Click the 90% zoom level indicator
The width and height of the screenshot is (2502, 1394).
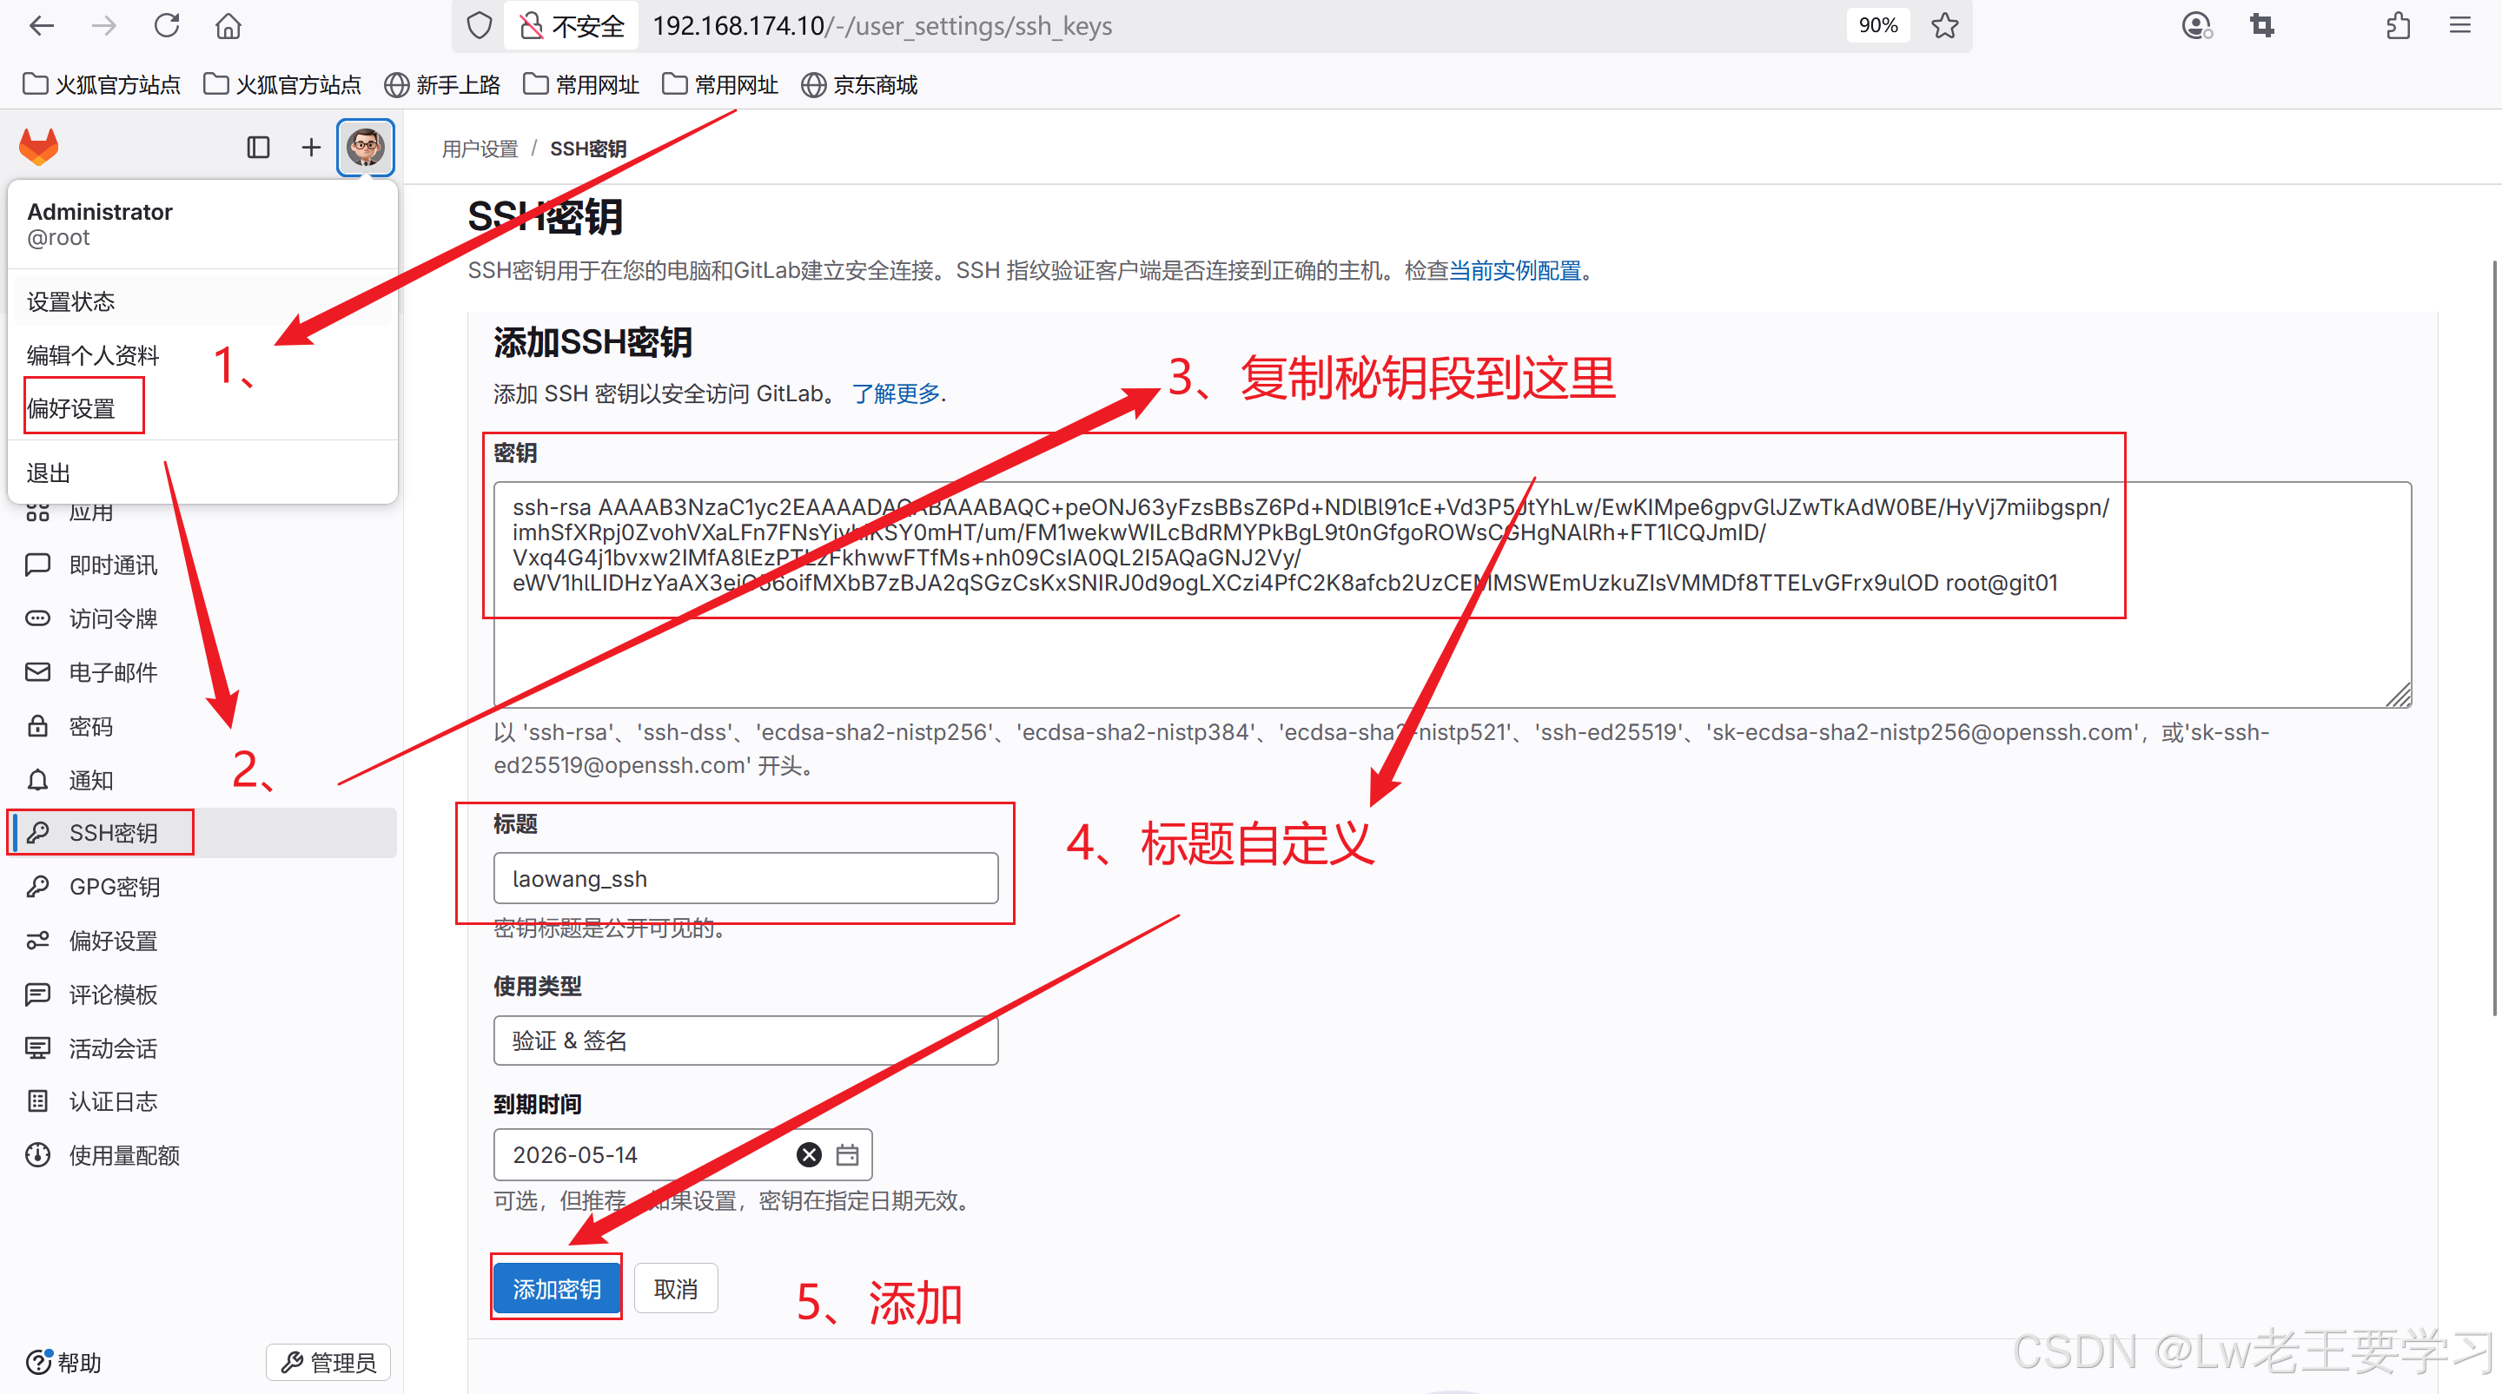pyautogui.click(x=1877, y=26)
